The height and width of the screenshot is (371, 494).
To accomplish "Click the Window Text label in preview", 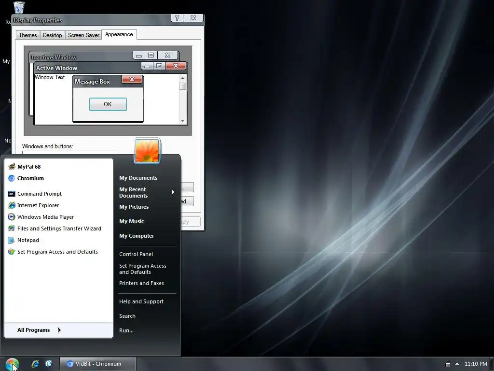I will (x=50, y=77).
